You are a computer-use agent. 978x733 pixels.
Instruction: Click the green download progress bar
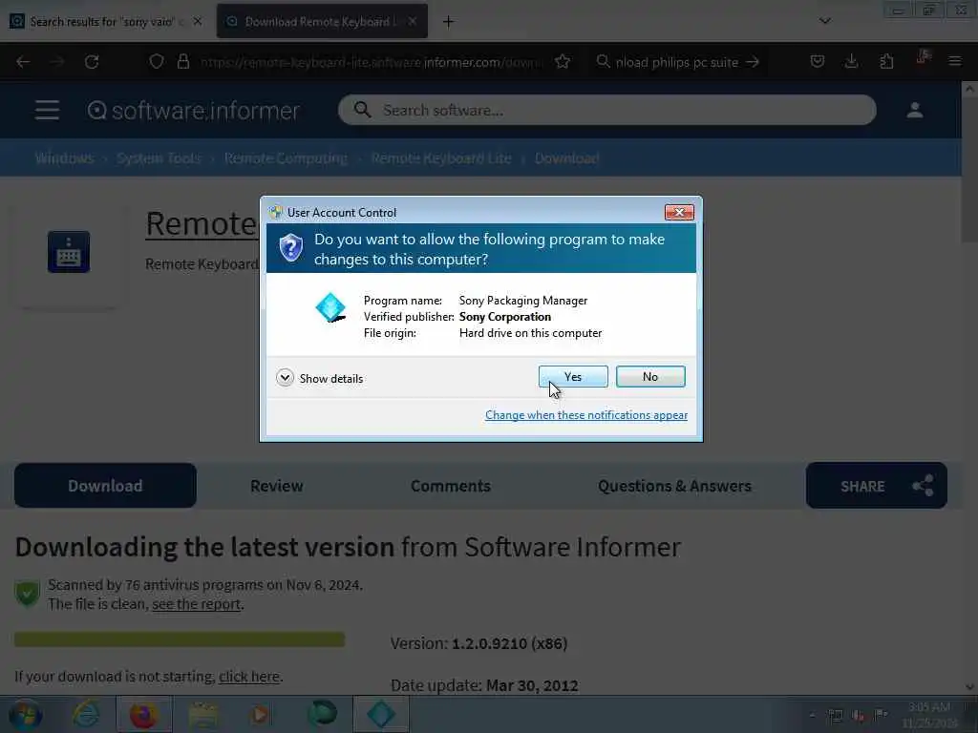click(x=180, y=639)
